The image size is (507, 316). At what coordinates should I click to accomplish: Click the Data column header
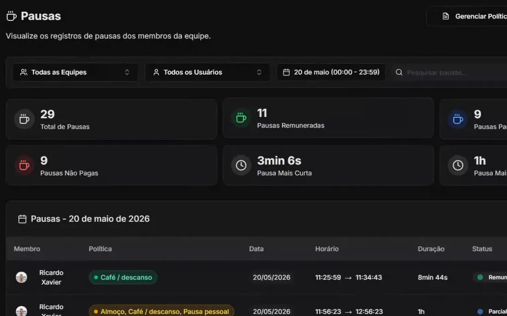pos(256,249)
